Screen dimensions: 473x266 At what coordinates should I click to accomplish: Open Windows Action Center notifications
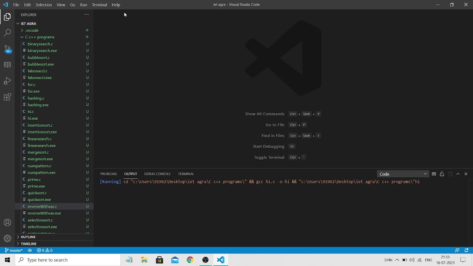pyautogui.click(x=463, y=260)
